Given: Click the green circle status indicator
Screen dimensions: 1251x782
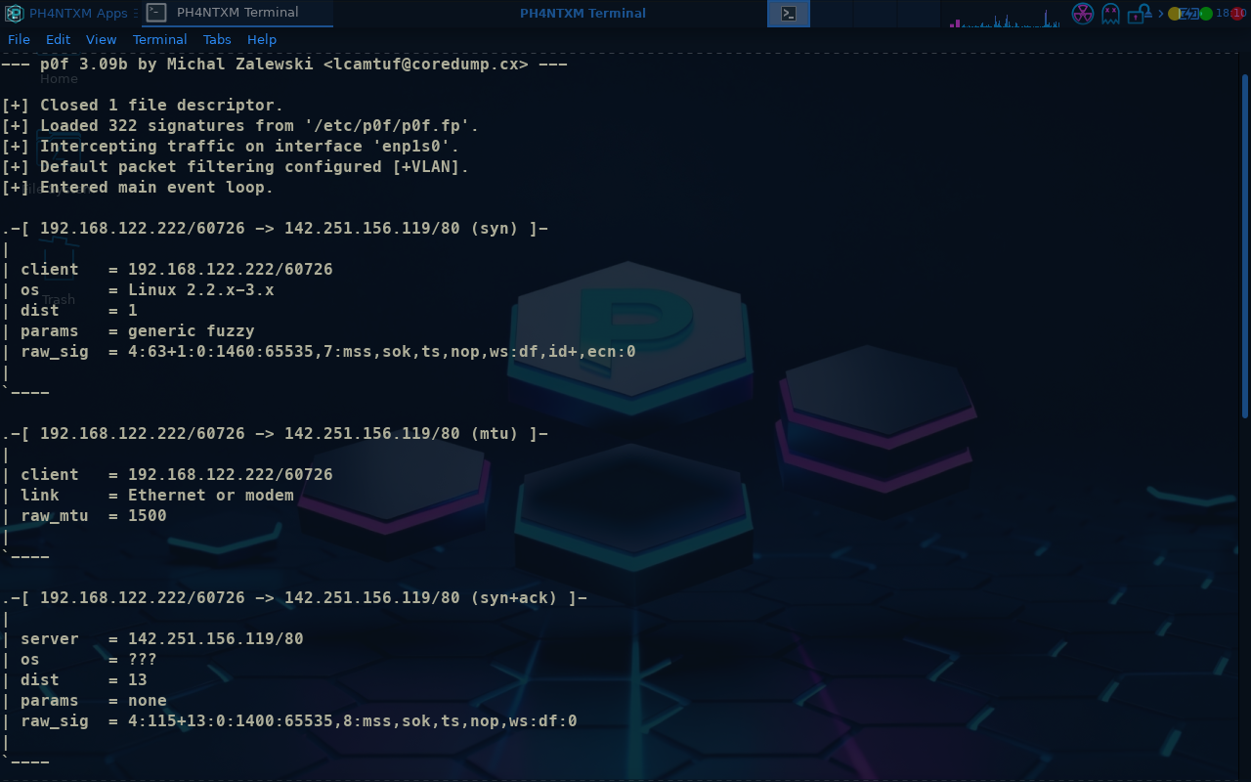Looking at the screenshot, I should (1206, 14).
